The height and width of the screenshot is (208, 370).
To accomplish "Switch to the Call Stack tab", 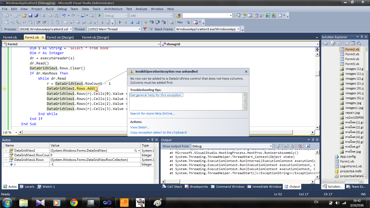I will pos(172,186).
